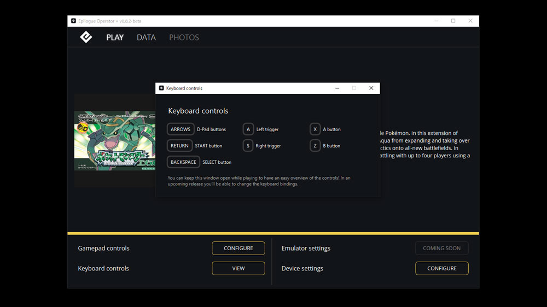
Task: Open Device settings with CONFIGURE button
Action: pos(441,268)
